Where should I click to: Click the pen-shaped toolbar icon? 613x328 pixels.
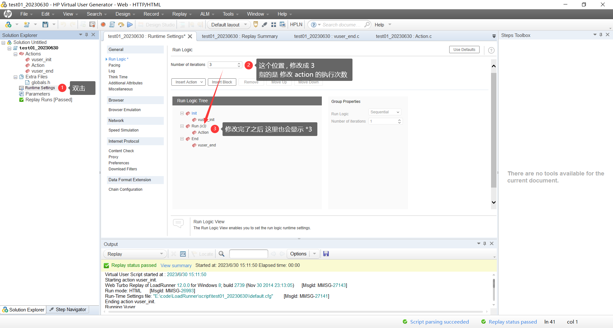tap(265, 25)
